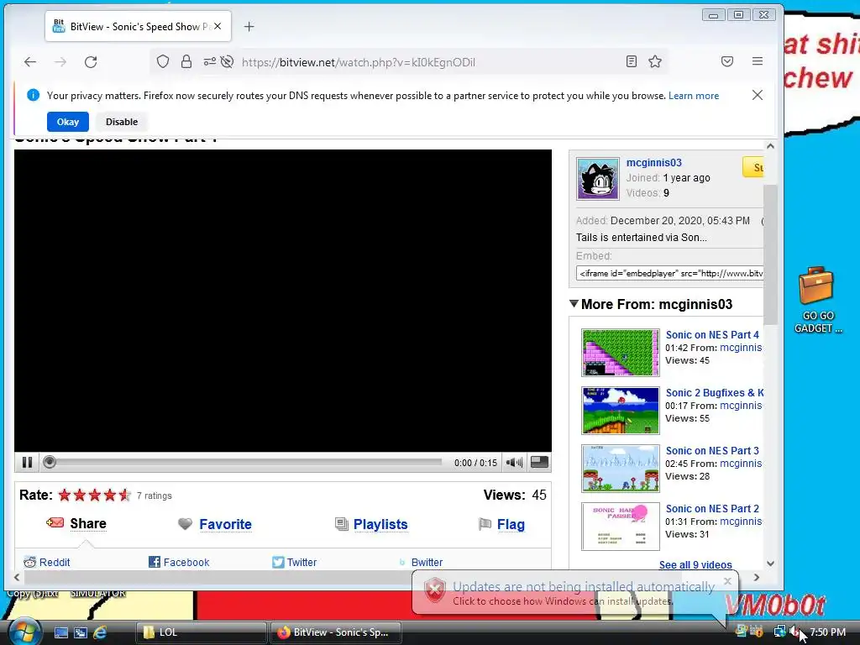Pause the video playback

[27, 463]
